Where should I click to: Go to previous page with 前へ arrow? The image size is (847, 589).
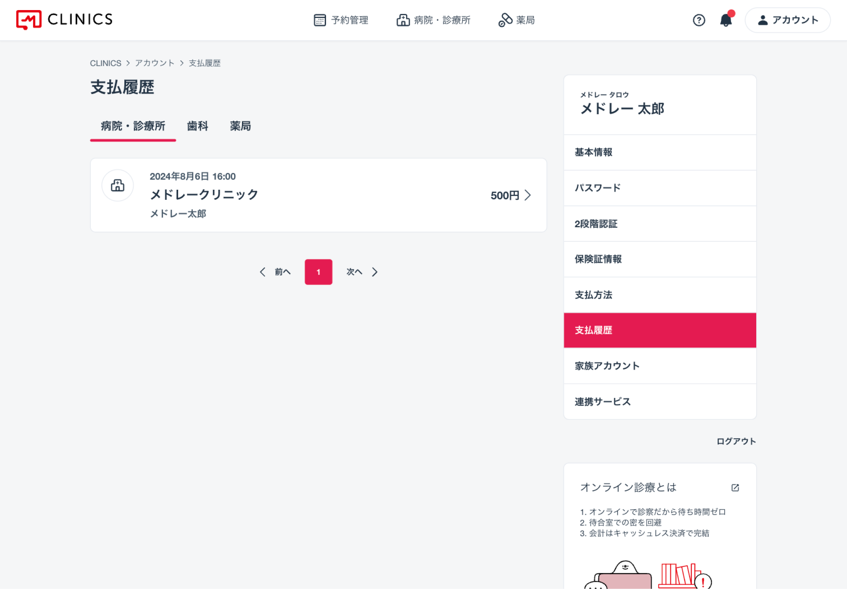pyautogui.click(x=263, y=272)
